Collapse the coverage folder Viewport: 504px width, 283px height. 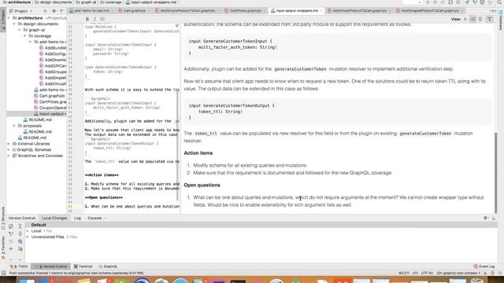[x=25, y=36]
